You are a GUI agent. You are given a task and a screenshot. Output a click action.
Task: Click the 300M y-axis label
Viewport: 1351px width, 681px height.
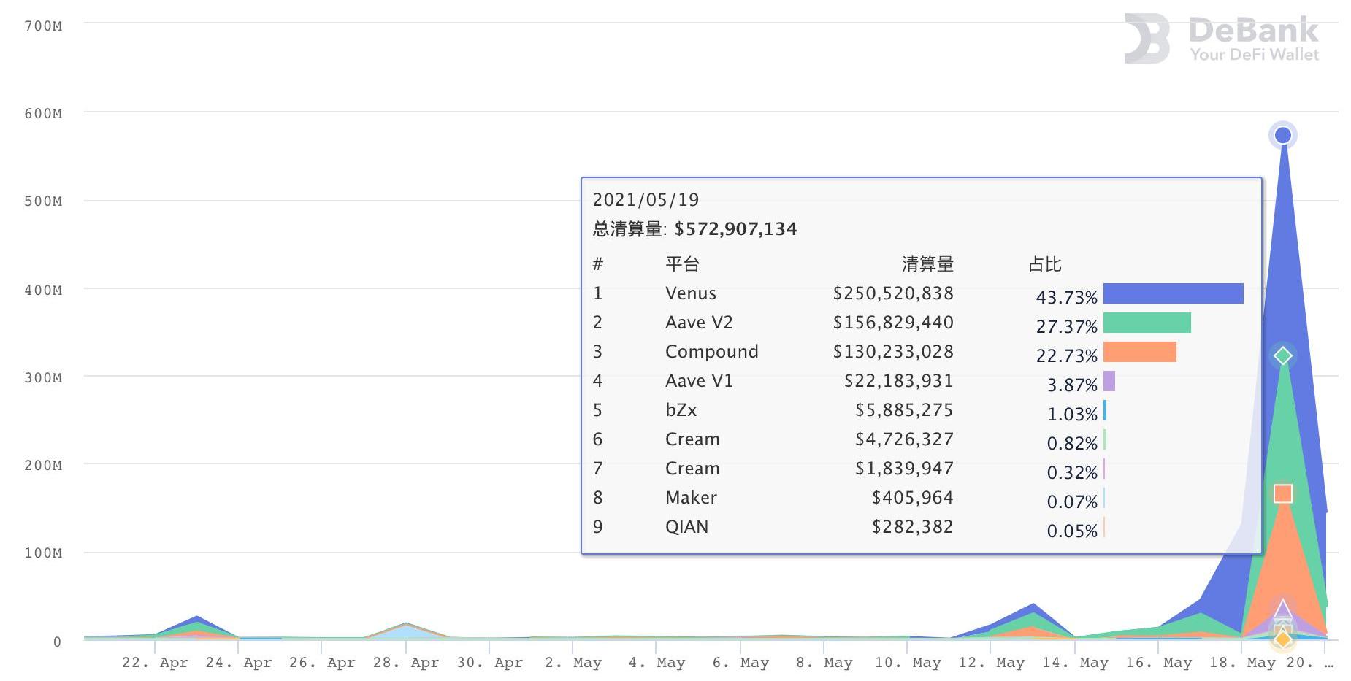coord(43,378)
